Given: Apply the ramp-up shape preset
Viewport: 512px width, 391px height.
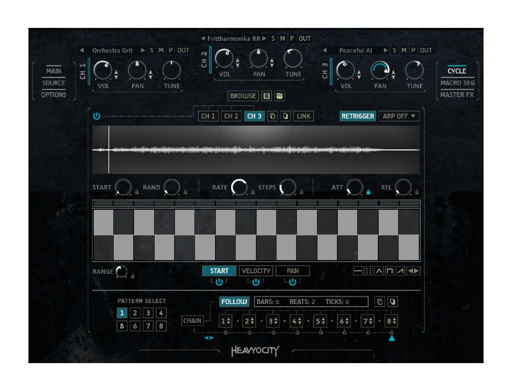Looking at the screenshot, I should 400,271.
